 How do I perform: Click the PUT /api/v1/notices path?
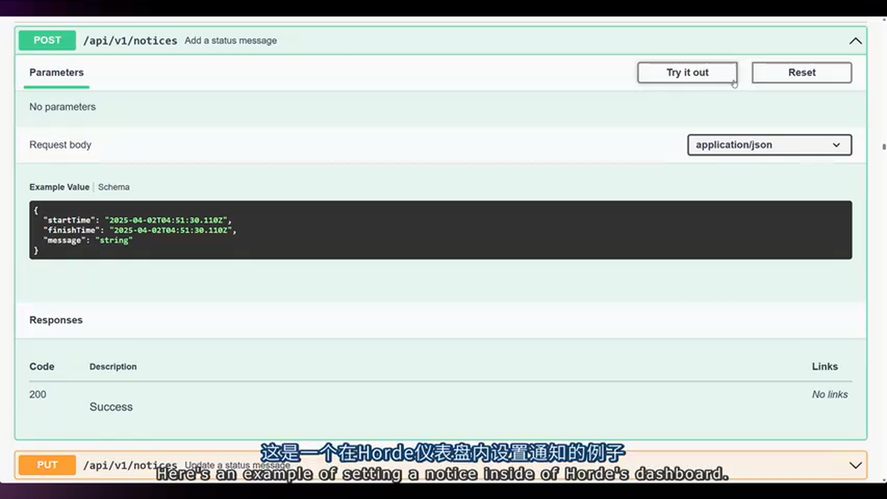[130, 465]
